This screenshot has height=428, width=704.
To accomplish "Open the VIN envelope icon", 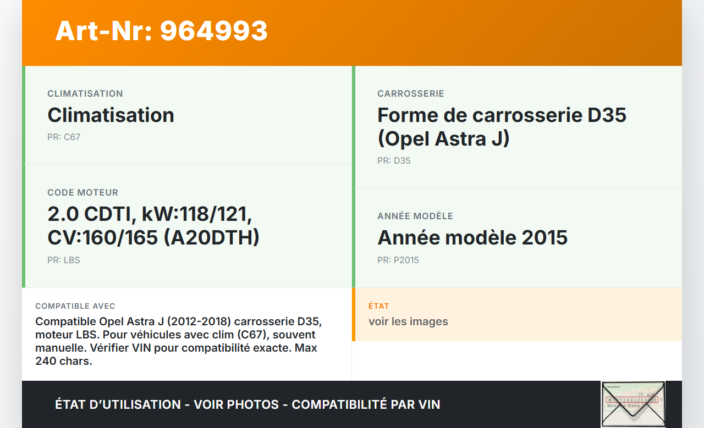I will pyautogui.click(x=633, y=404).
